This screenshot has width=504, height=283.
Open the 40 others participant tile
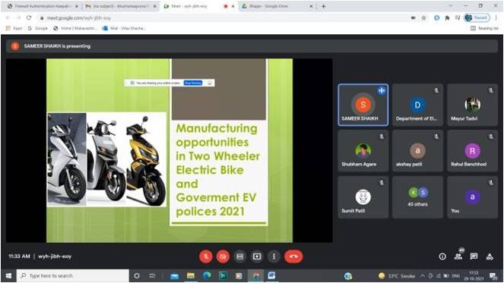coord(417,197)
